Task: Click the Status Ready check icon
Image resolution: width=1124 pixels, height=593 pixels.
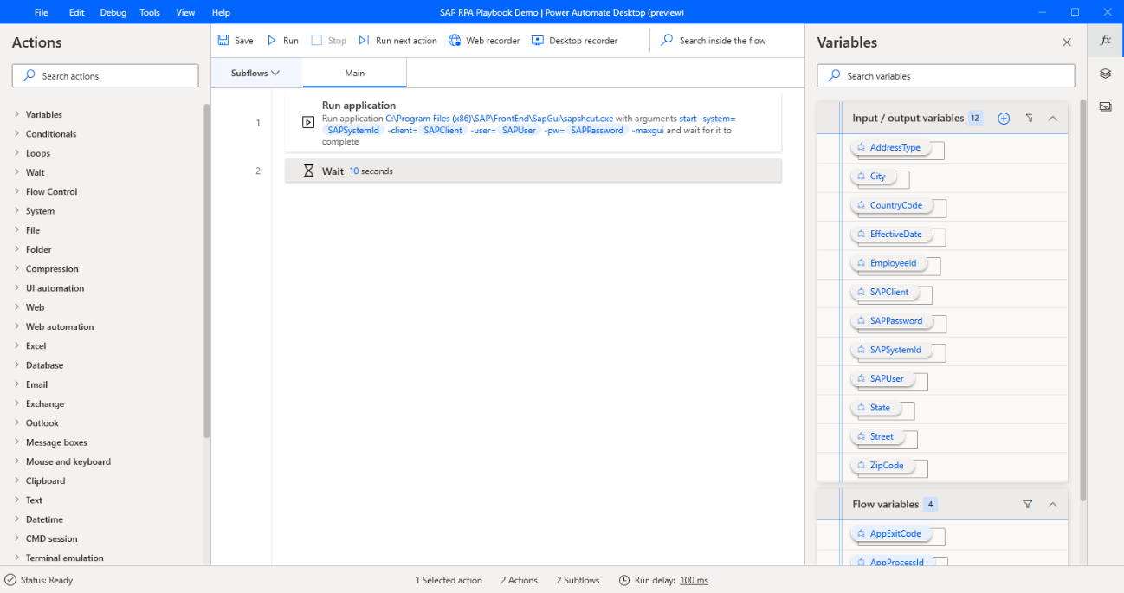Action: (x=10, y=580)
